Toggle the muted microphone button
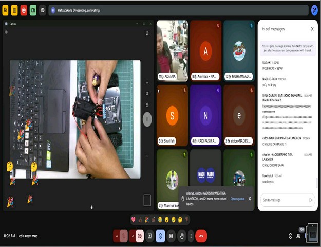The width and height of the screenshot is (321, 247). point(123,236)
